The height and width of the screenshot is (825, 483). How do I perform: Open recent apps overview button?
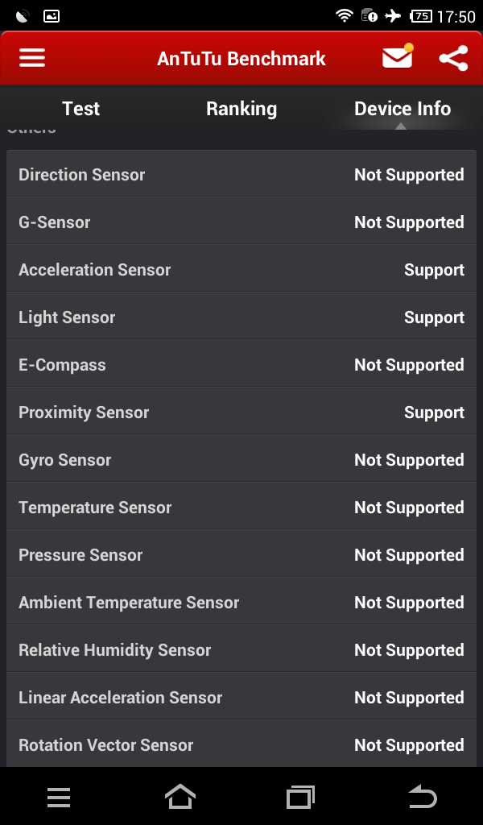301,797
